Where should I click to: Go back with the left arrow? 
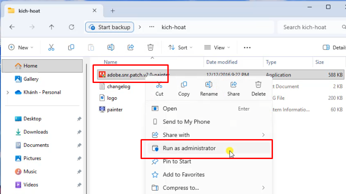click(x=12, y=27)
